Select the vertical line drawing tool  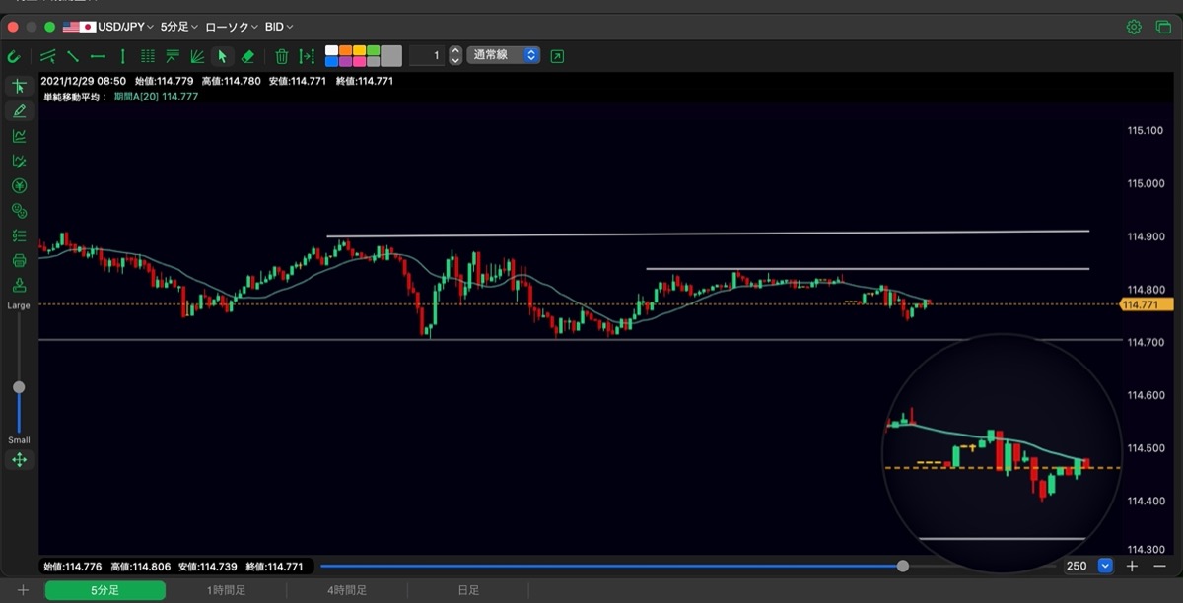[122, 56]
